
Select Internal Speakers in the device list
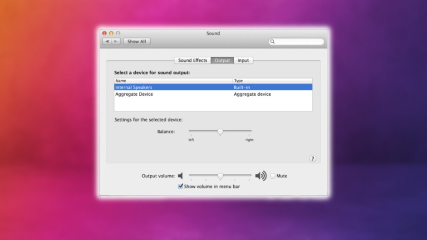[134, 87]
